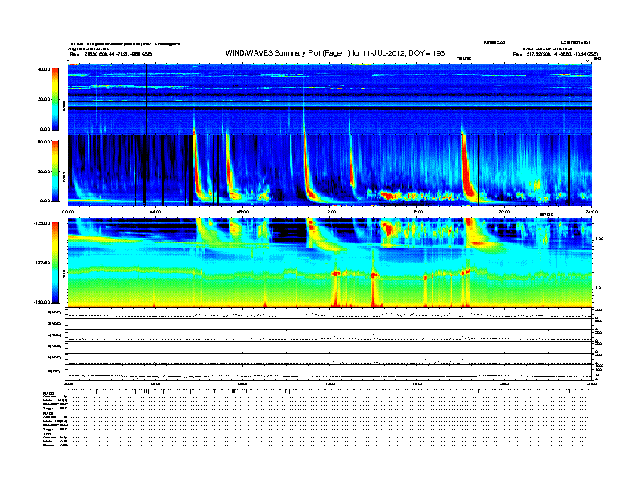Screen dimensions: 638x493
Task: Click the 04:00 tick below RAD1 spectrogram
Action: [x=155, y=212]
